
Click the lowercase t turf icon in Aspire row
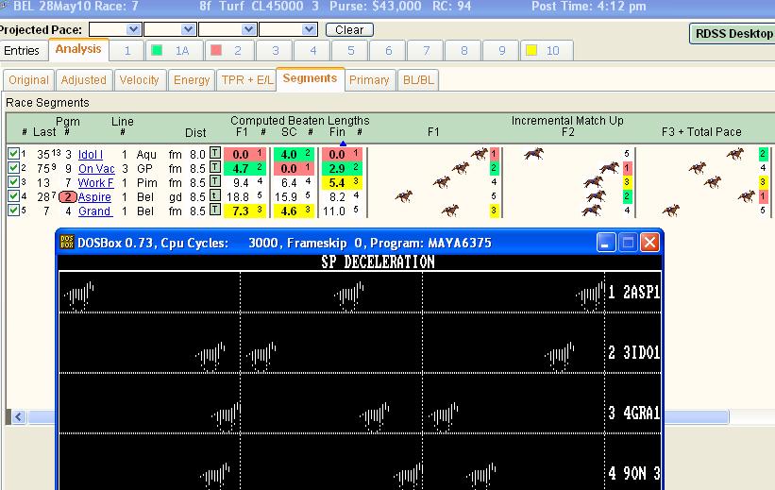coord(215,195)
